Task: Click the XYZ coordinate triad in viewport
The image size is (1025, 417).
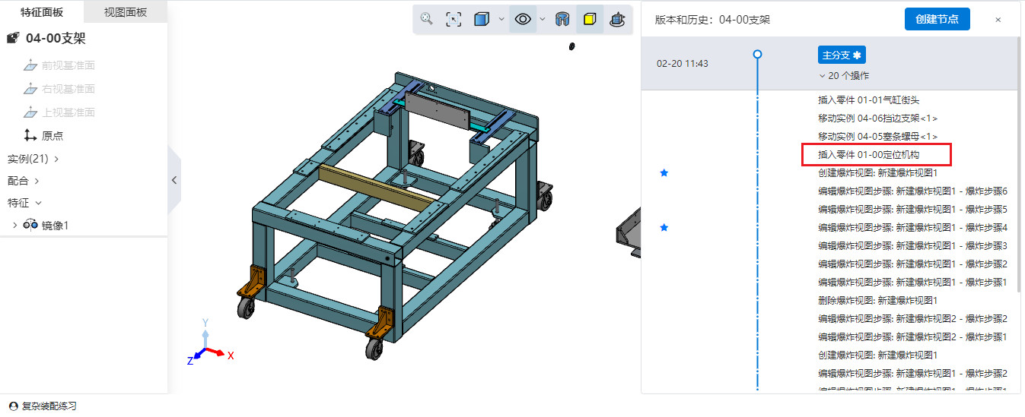Action: pos(209,340)
